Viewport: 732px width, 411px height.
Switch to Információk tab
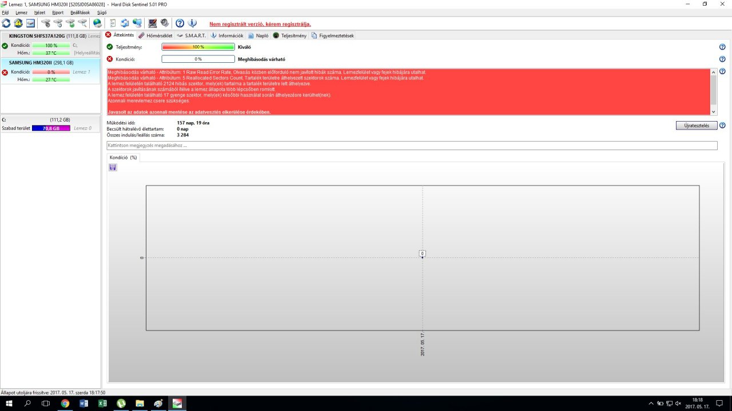pyautogui.click(x=227, y=35)
